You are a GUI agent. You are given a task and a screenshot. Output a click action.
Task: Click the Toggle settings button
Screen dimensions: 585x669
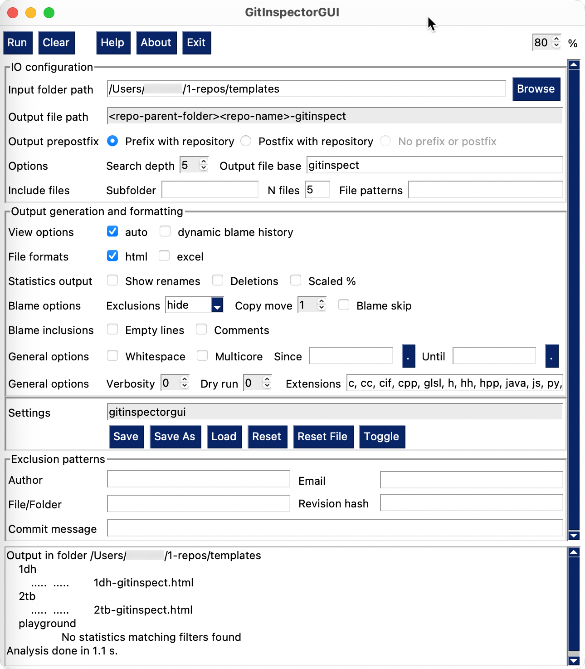point(382,437)
